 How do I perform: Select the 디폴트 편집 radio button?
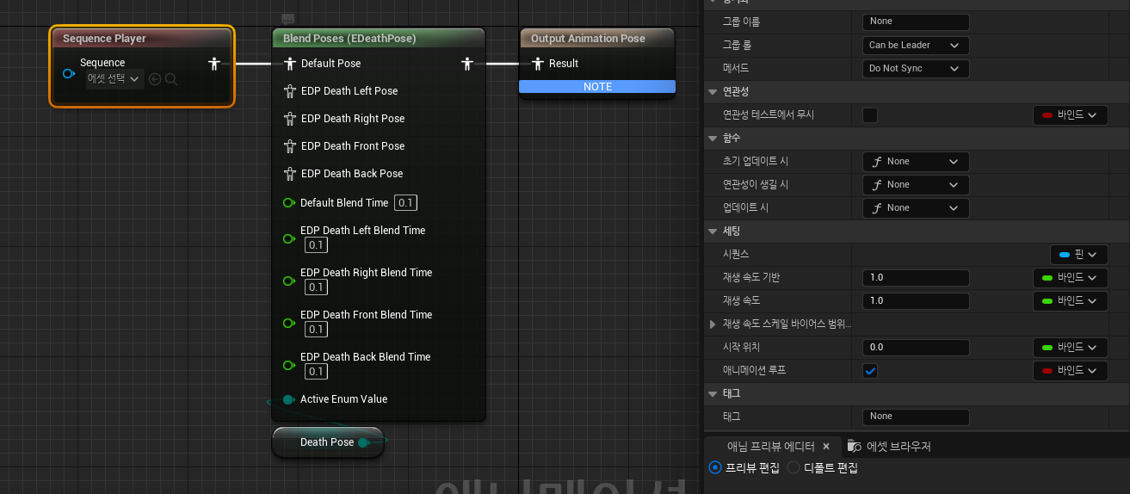point(793,467)
